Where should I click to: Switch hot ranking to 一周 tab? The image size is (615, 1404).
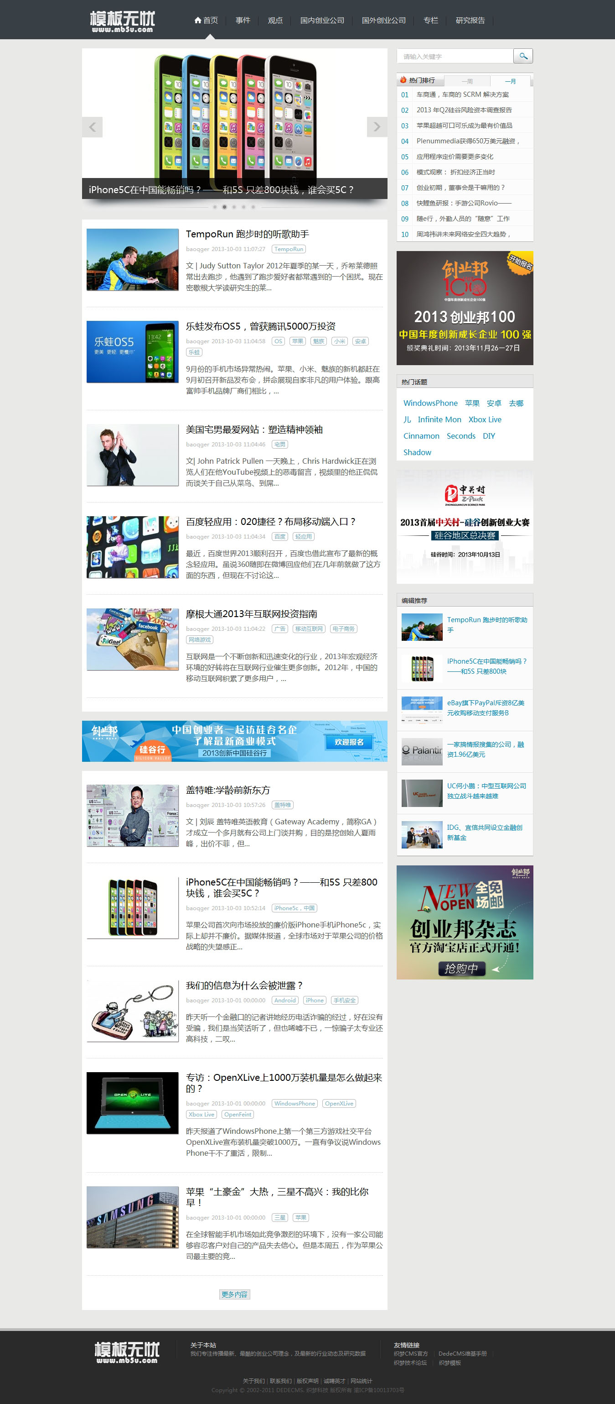click(x=467, y=81)
